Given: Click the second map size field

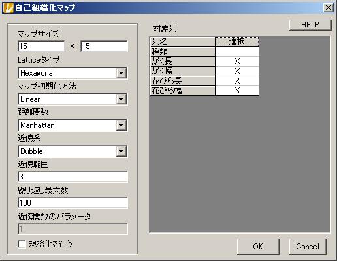Looking at the screenshot, I should coord(104,46).
